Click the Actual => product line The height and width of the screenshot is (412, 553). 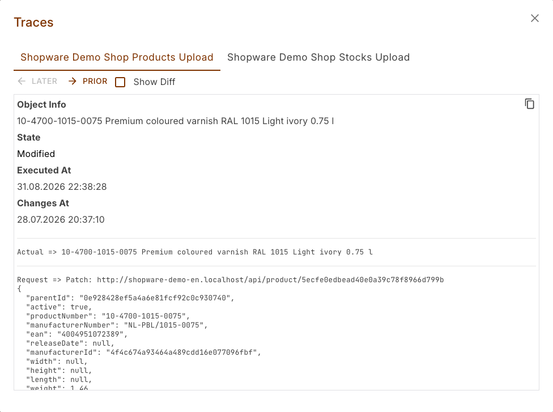195,252
